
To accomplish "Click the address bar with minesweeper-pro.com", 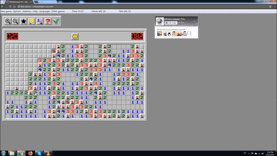I will click(x=142, y=6).
